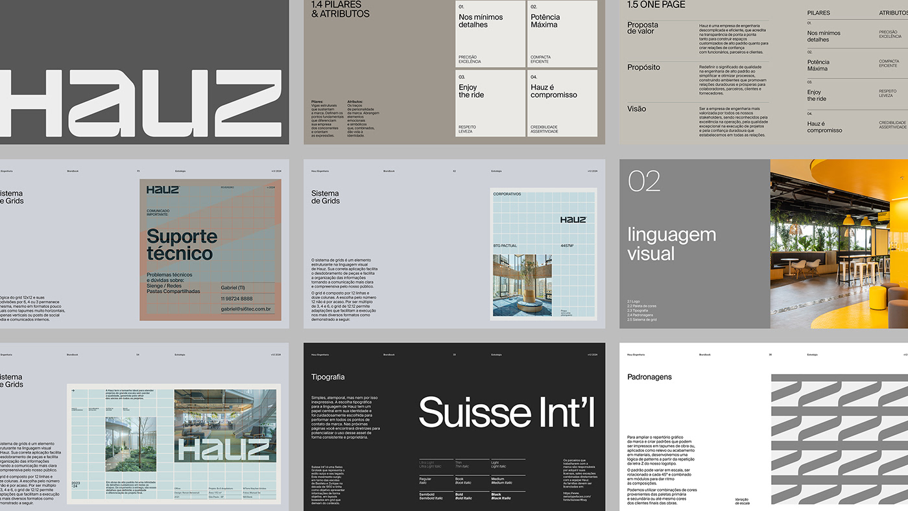
Task: Click the 'Thin' font weight label
Action: click(458, 462)
